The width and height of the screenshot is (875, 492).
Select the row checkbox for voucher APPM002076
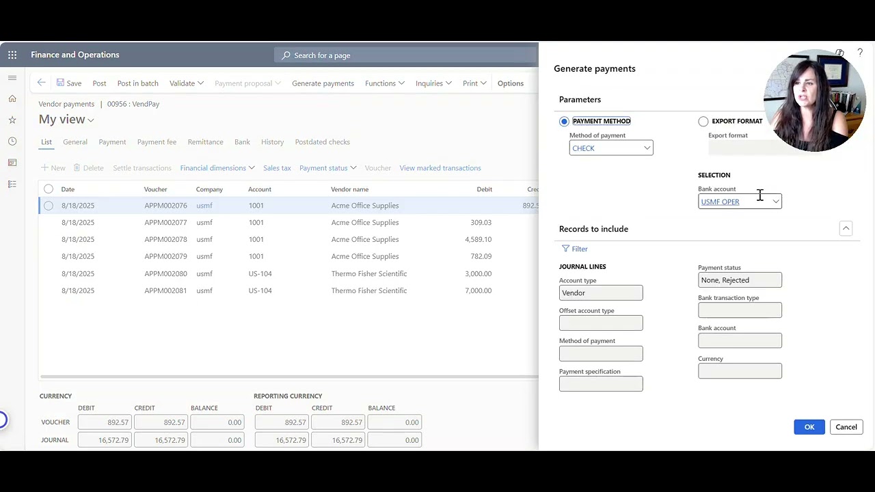coord(49,205)
